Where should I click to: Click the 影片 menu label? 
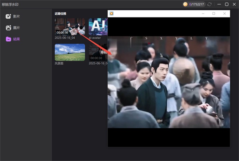pos(16,16)
